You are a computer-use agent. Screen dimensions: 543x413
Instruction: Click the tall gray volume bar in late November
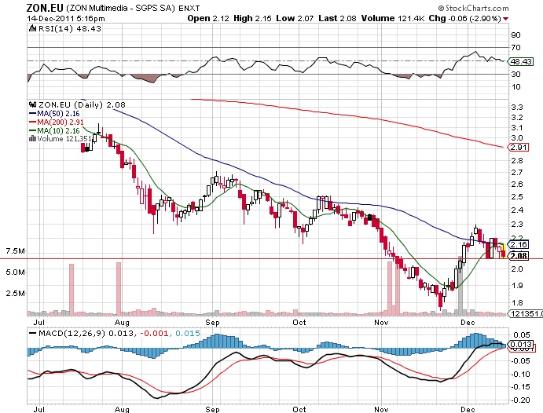point(460,286)
